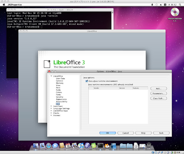Open the JREProperties application menu
This screenshot has width=184, height=154.
(x=15, y=5)
